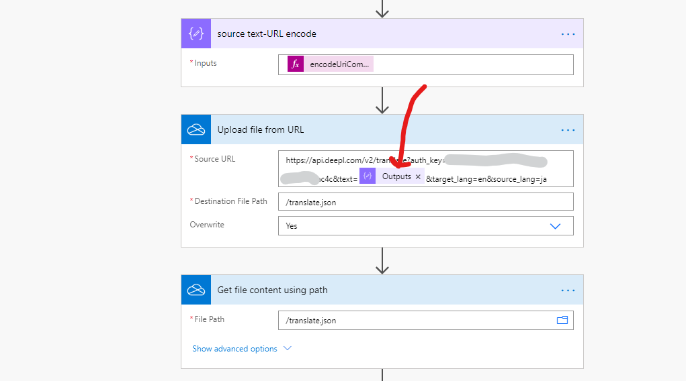The width and height of the screenshot is (686, 381).
Task: Click the Overwrite dropdown chevron arrow
Action: [555, 226]
